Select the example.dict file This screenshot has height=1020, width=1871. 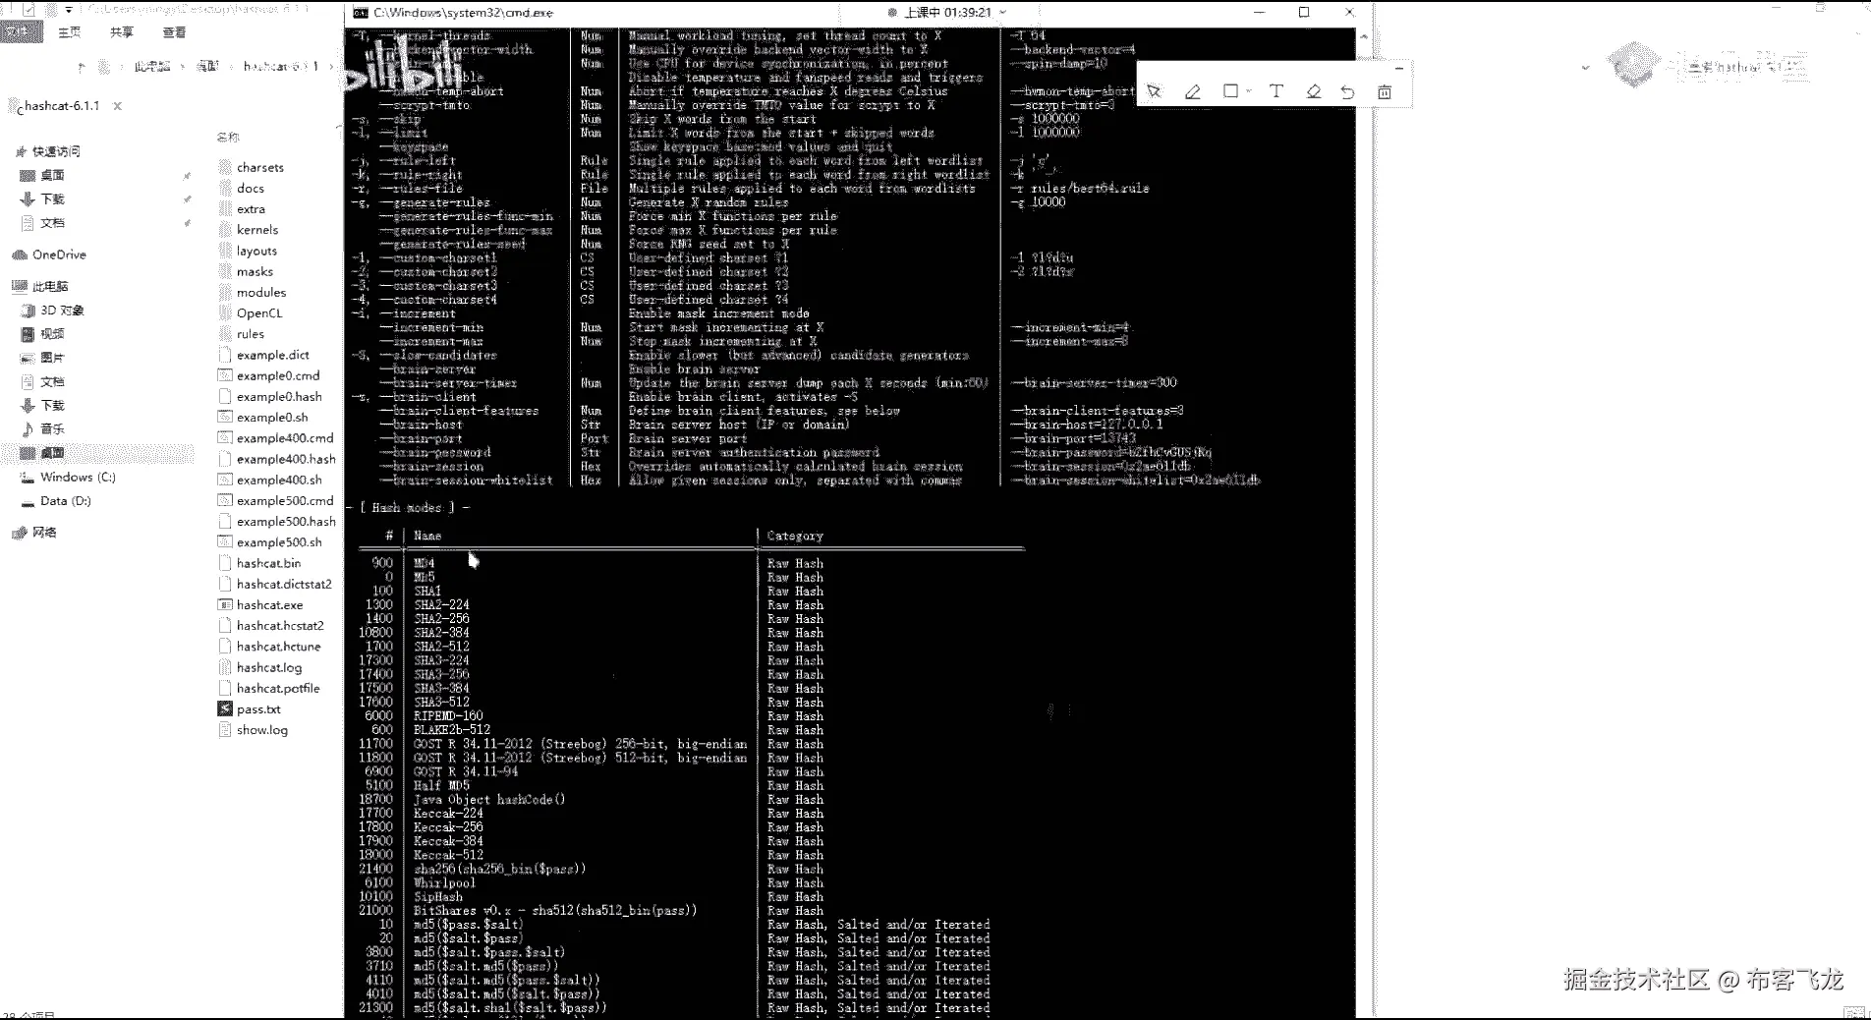[x=272, y=356]
